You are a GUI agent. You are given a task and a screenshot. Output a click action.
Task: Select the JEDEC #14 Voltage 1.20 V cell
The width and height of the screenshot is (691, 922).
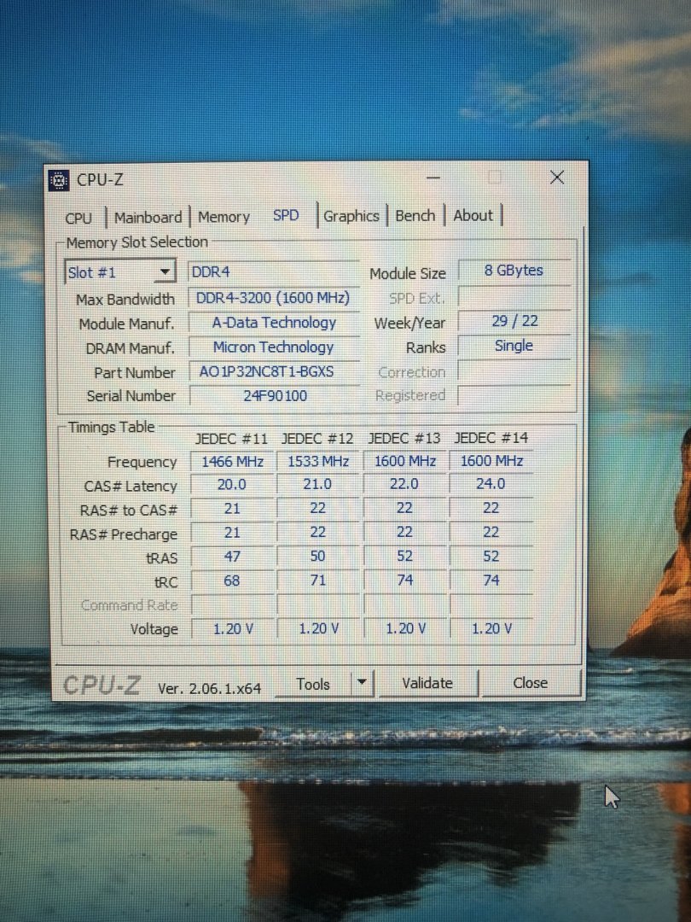tap(492, 628)
